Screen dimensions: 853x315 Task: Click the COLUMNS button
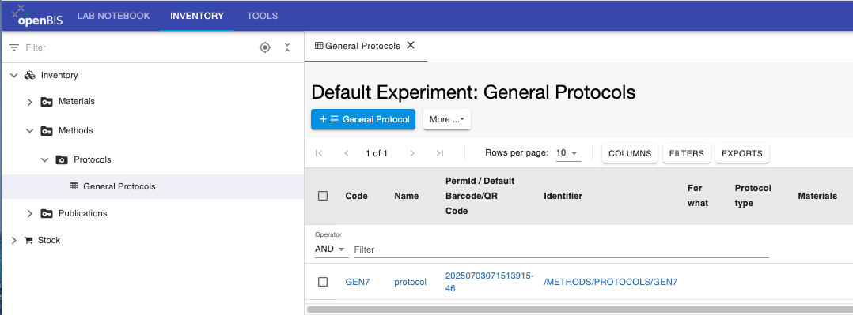tap(630, 153)
